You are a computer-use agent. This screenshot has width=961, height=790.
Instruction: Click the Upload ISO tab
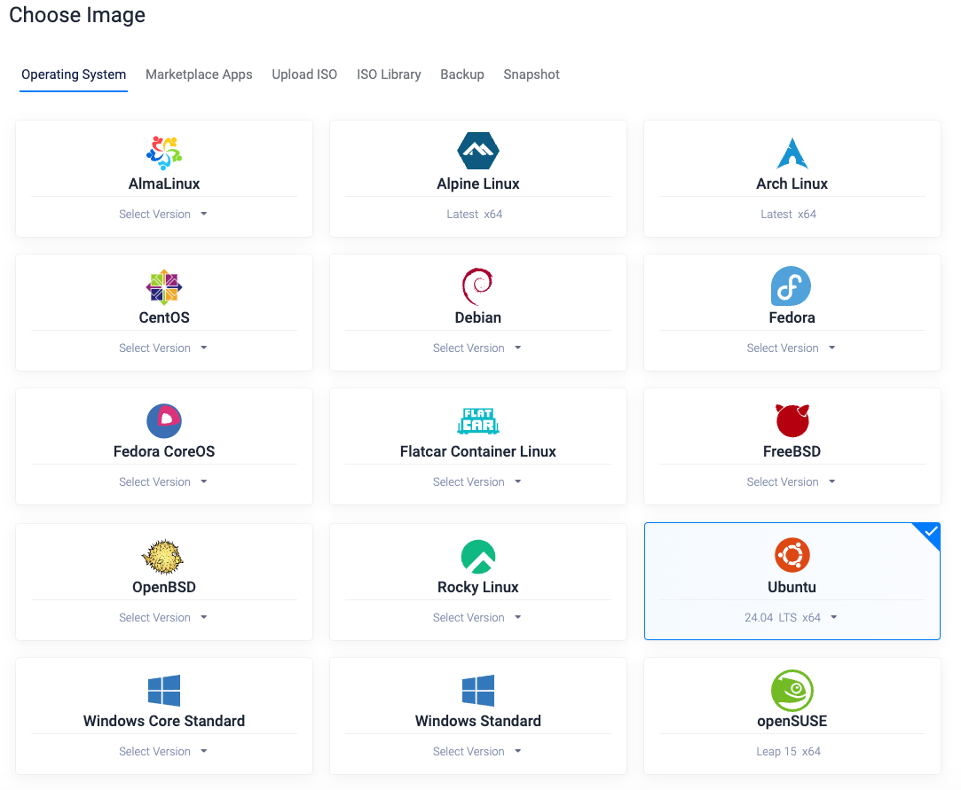[304, 74]
